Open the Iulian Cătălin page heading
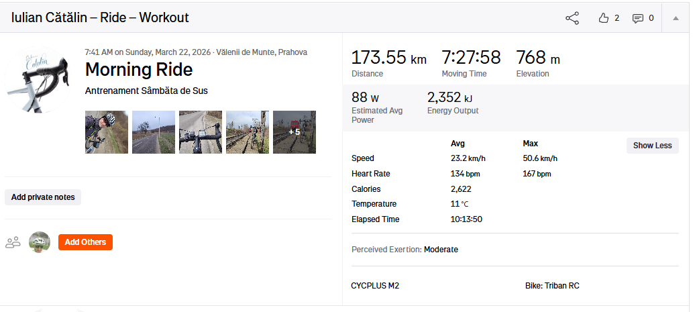Screen dimensions: 695x312 click(x=100, y=18)
